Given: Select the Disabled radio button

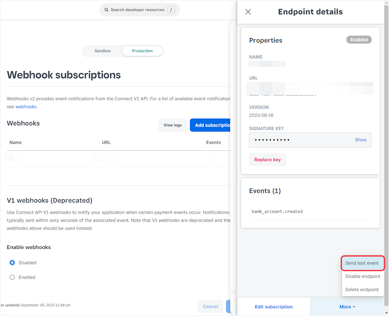Looking at the screenshot, I should pyautogui.click(x=12, y=263).
